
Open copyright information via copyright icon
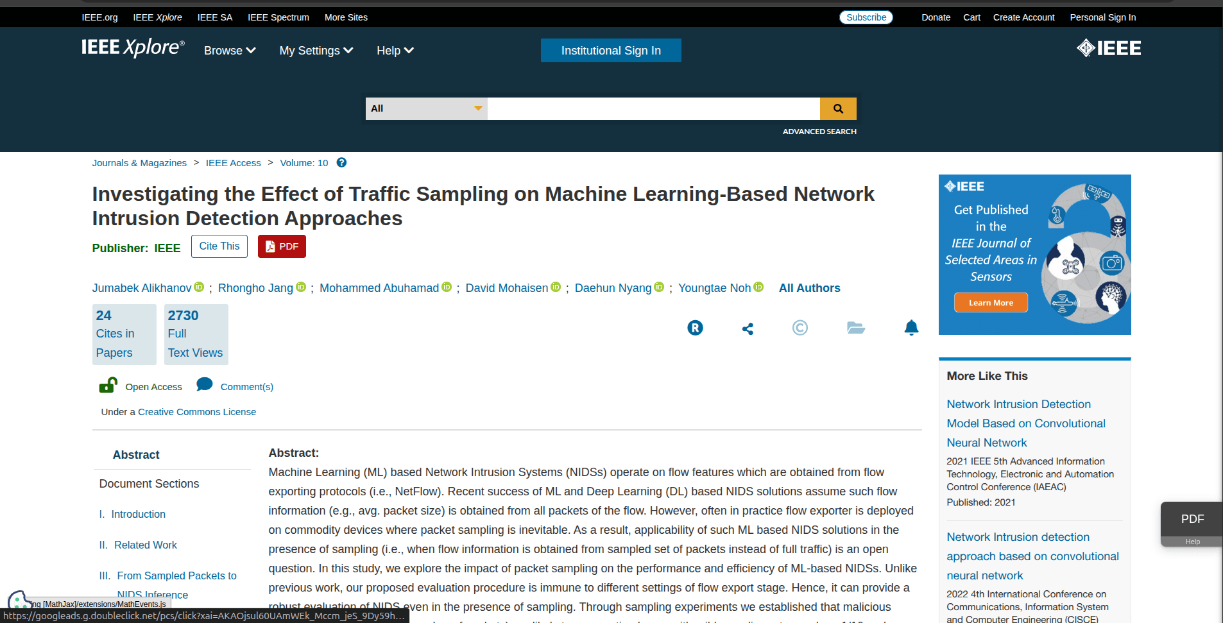coord(800,327)
